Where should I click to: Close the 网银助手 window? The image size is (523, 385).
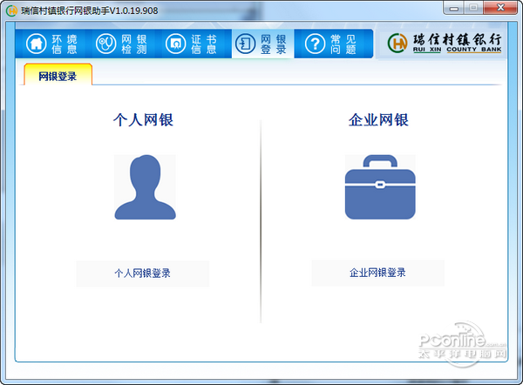[500, 8]
